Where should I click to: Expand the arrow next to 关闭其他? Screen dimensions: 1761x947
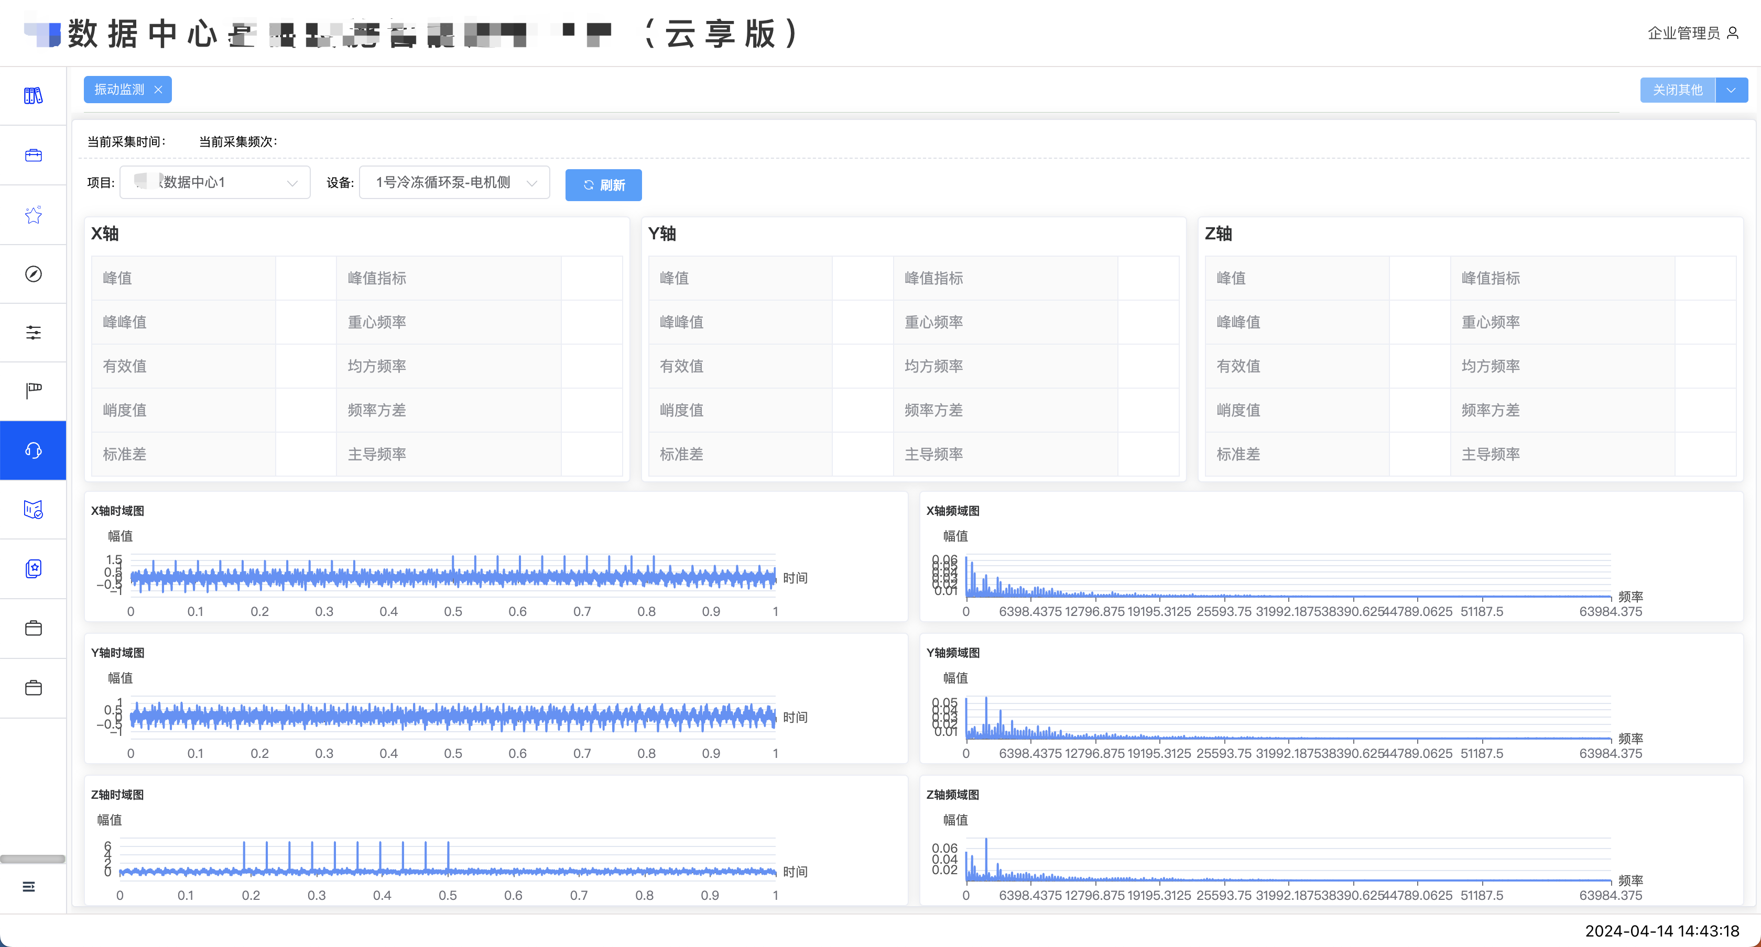point(1731,90)
